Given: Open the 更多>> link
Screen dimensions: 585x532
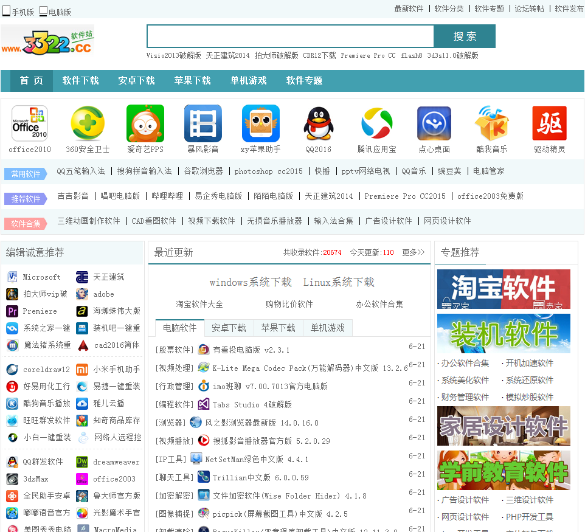Looking at the screenshot, I should pyautogui.click(x=414, y=252).
